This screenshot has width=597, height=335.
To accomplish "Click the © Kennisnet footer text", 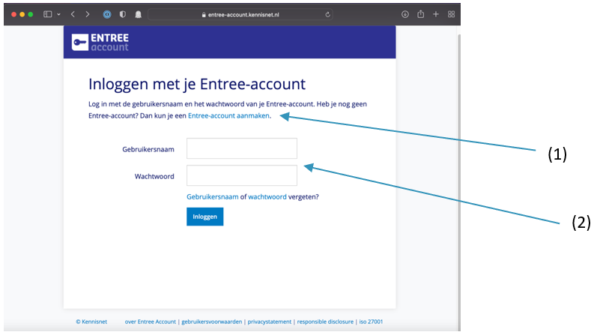I will [91, 322].
